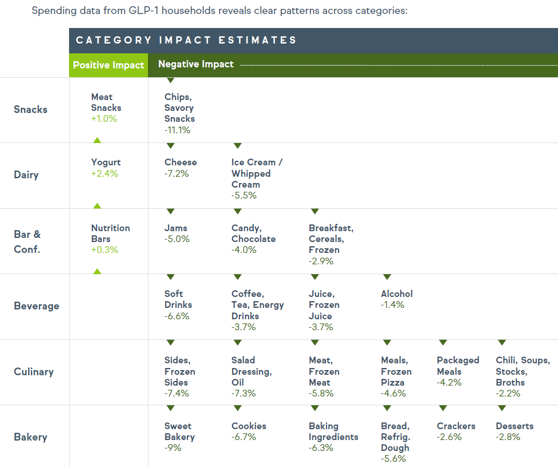Click the Bar & Conf. row label

point(27,242)
